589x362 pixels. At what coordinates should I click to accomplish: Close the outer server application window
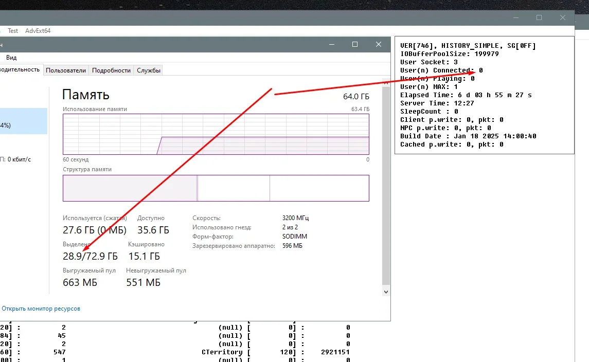click(563, 17)
